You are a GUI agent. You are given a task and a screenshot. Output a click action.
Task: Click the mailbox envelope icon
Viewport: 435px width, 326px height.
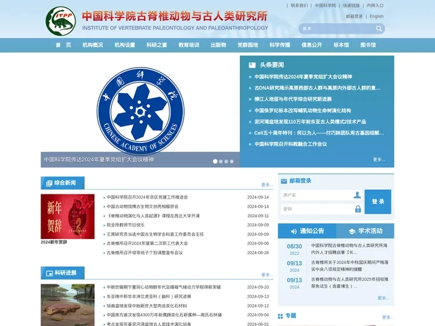coord(284,181)
